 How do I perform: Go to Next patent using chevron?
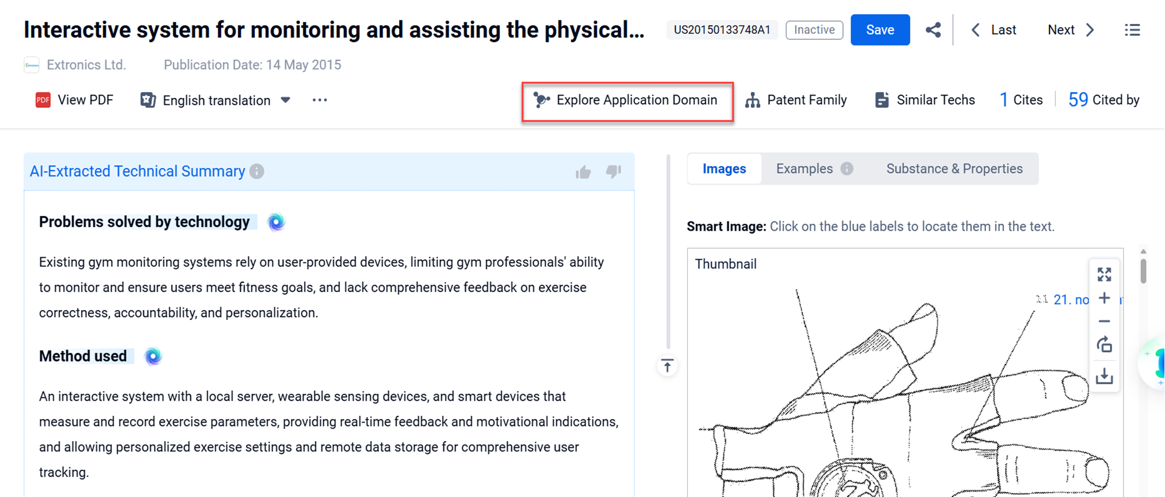pyautogui.click(x=1090, y=30)
